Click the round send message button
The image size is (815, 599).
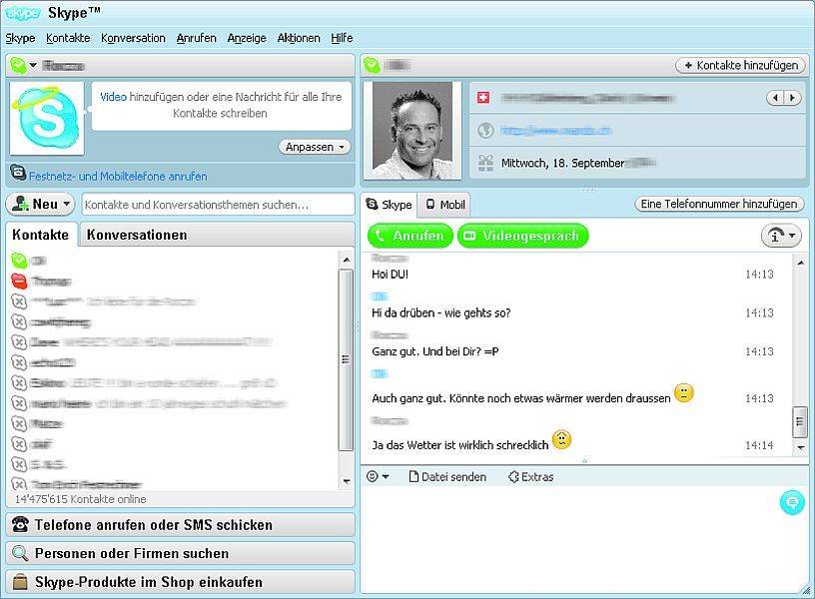tap(792, 503)
